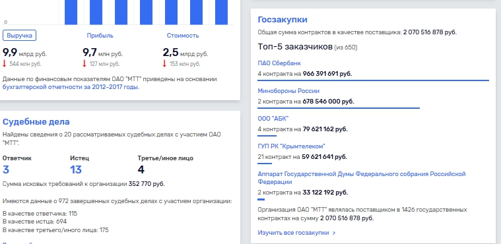Click the red down arrow under Прибыль value
The width and height of the screenshot is (501, 244).
click(84, 63)
